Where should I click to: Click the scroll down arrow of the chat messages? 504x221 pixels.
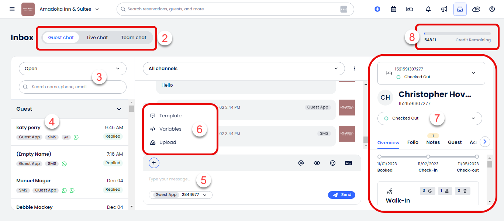pos(366,146)
